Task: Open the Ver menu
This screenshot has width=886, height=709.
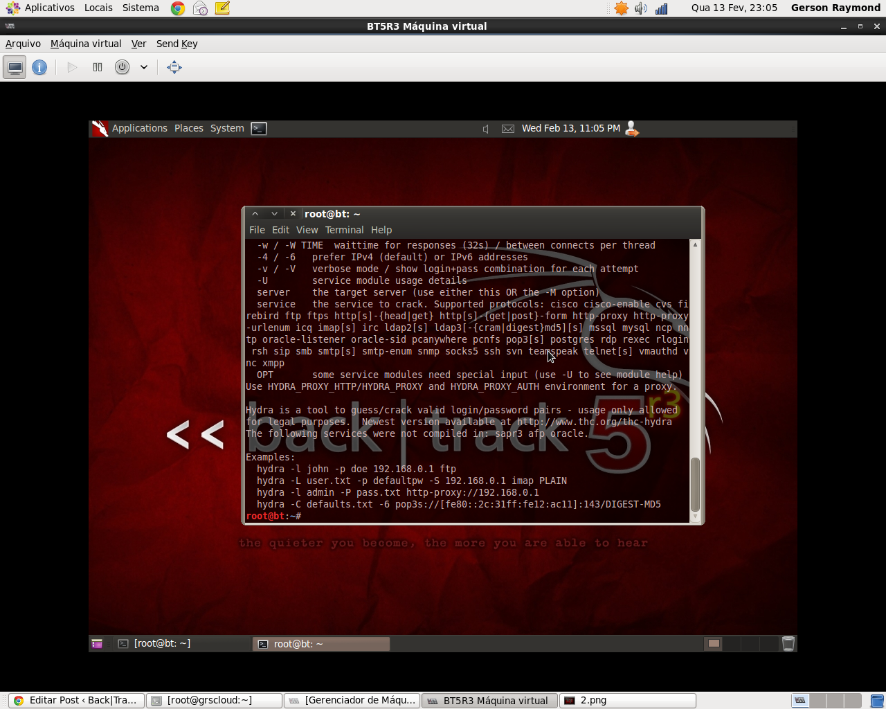Action: click(x=139, y=44)
